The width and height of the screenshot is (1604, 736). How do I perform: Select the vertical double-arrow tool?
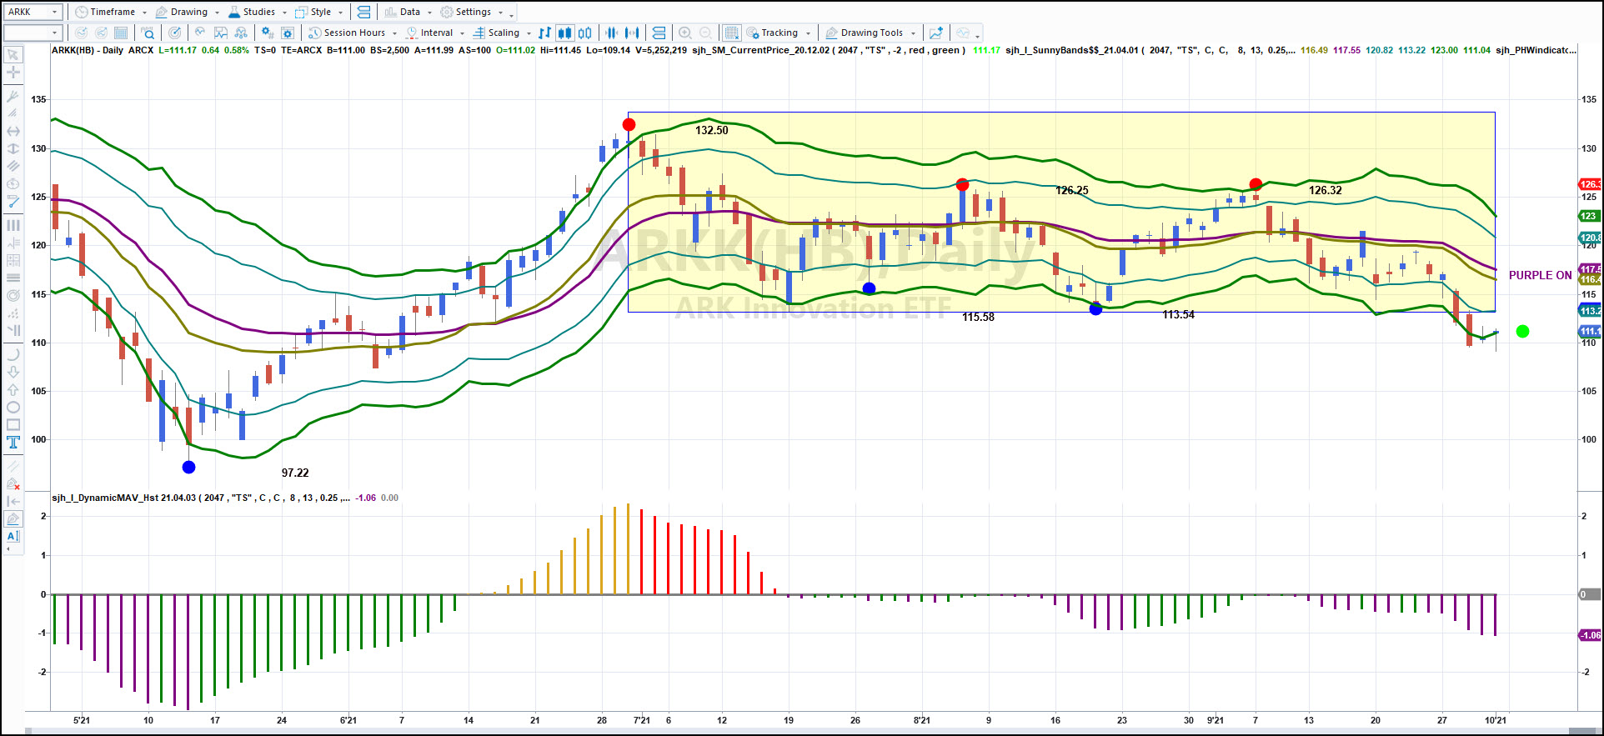tap(13, 148)
